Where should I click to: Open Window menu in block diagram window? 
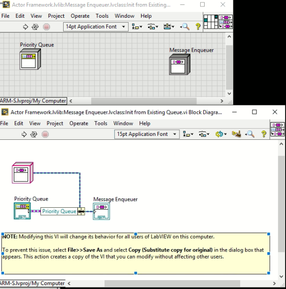tap(123, 123)
